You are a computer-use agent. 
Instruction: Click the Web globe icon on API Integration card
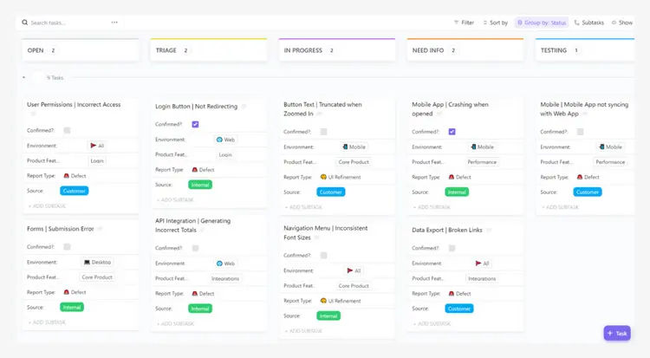coord(220,264)
